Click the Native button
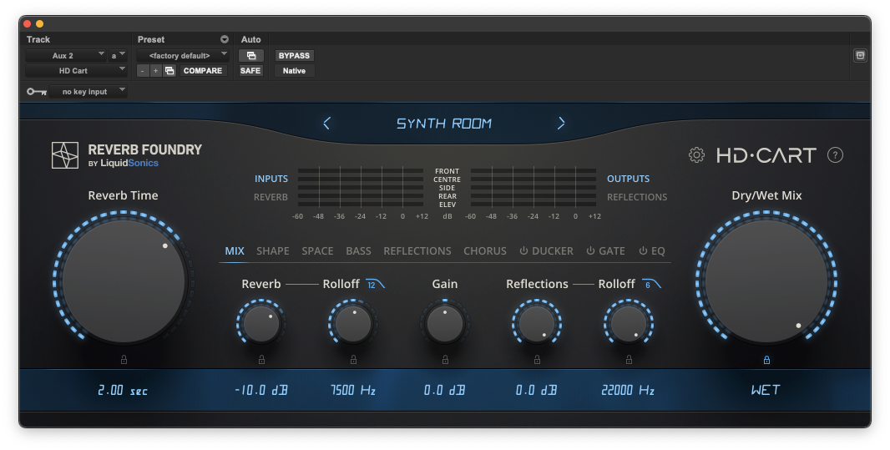Viewport: 890px width, 450px height. 294,71
